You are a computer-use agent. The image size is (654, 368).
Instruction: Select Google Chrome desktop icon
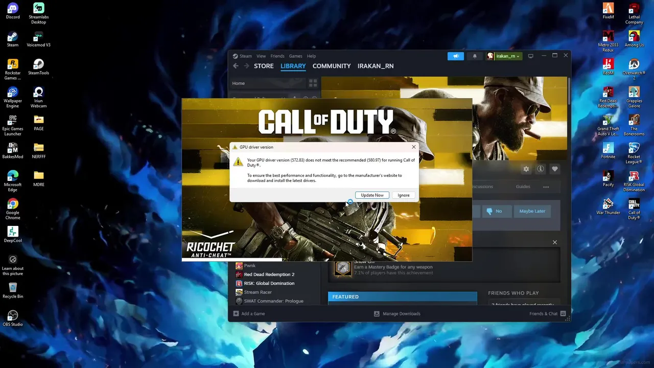coord(13,209)
